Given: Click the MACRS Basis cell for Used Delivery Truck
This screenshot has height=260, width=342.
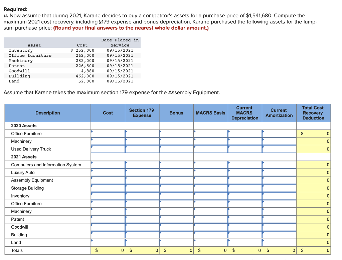Looking at the screenshot, I should [210, 149].
